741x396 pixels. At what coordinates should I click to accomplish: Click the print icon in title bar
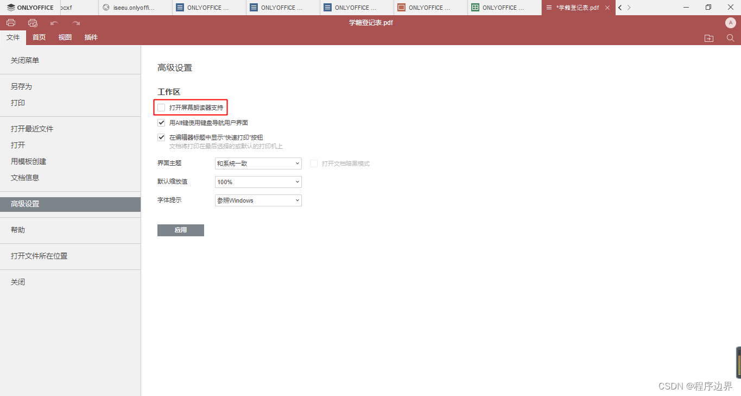11,23
